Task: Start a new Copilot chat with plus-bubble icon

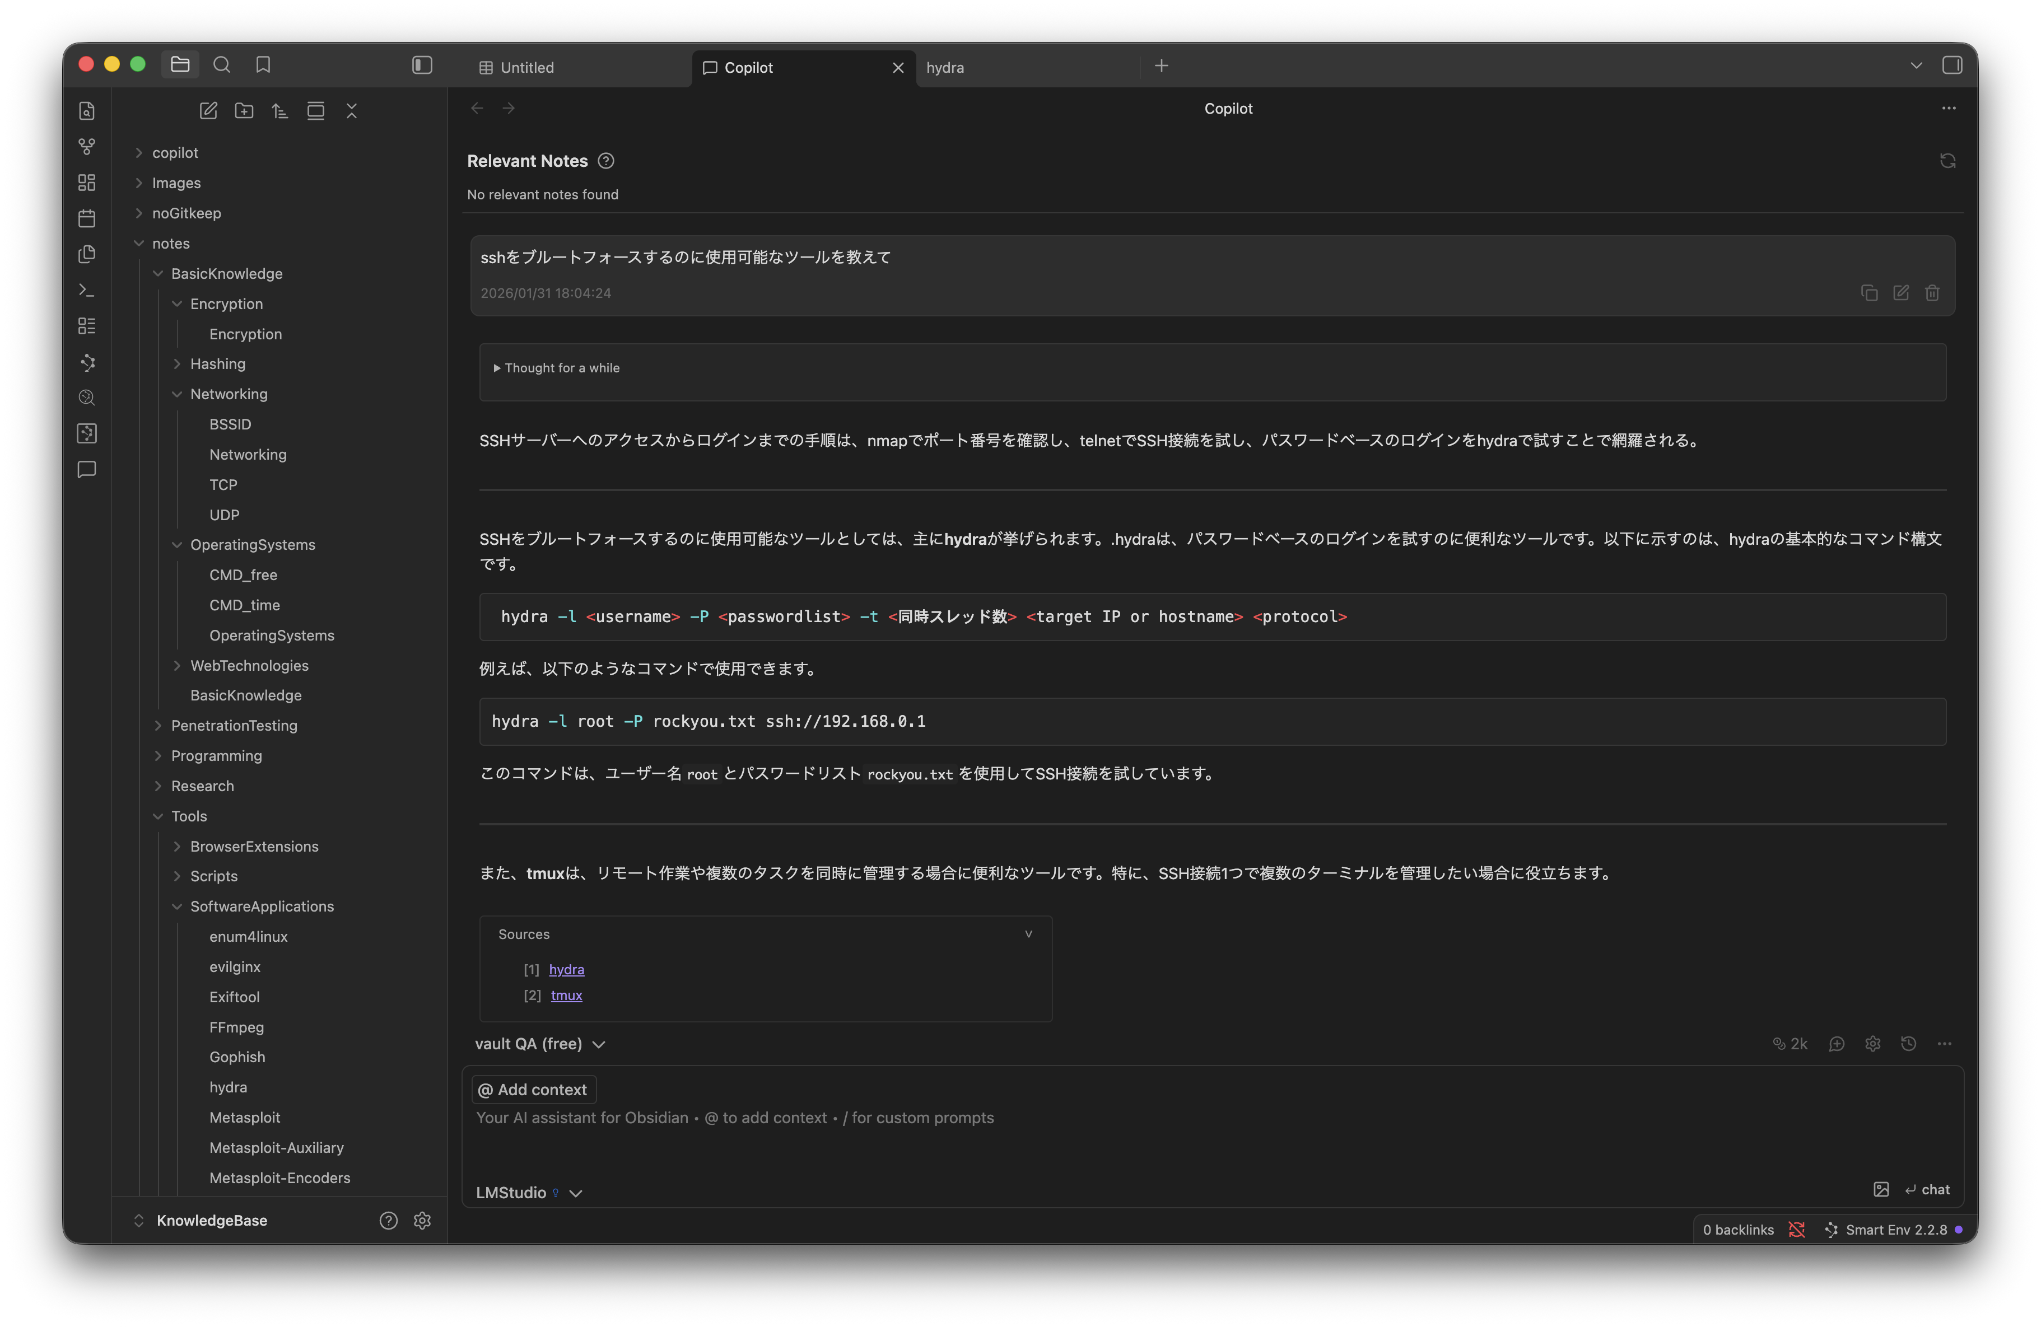Action: 1837,1043
